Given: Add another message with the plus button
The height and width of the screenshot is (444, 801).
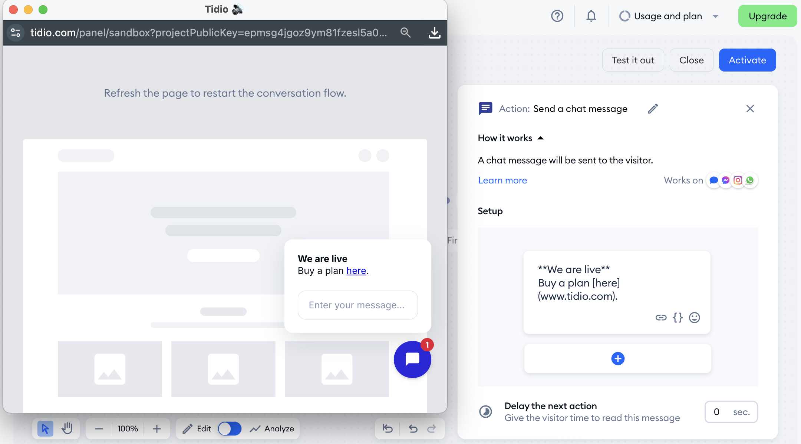Looking at the screenshot, I should 618,358.
